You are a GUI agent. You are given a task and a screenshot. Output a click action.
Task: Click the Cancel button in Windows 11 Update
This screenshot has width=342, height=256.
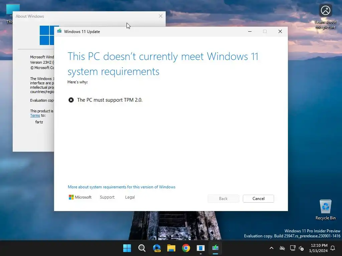(x=258, y=199)
